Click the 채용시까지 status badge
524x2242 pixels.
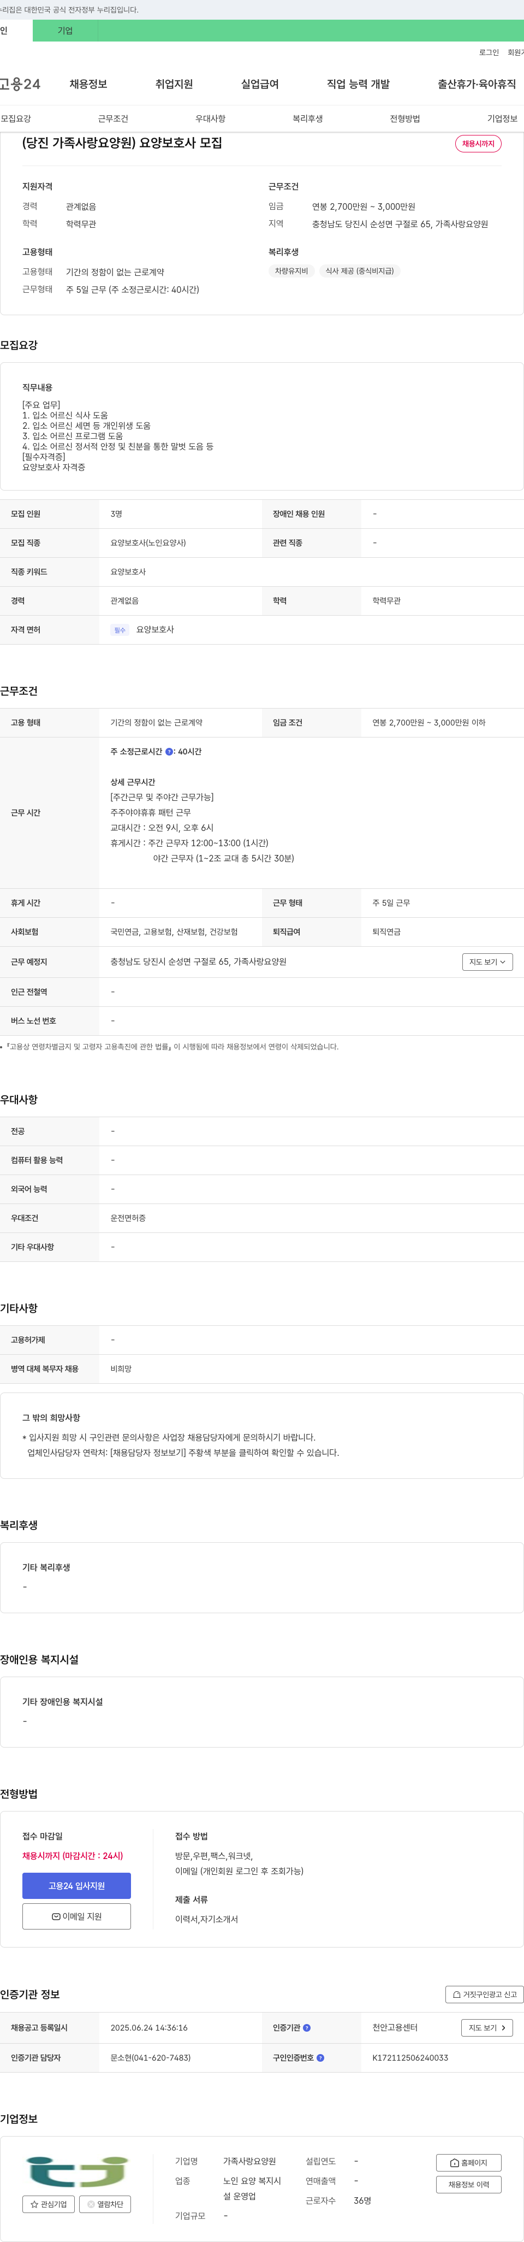(478, 144)
